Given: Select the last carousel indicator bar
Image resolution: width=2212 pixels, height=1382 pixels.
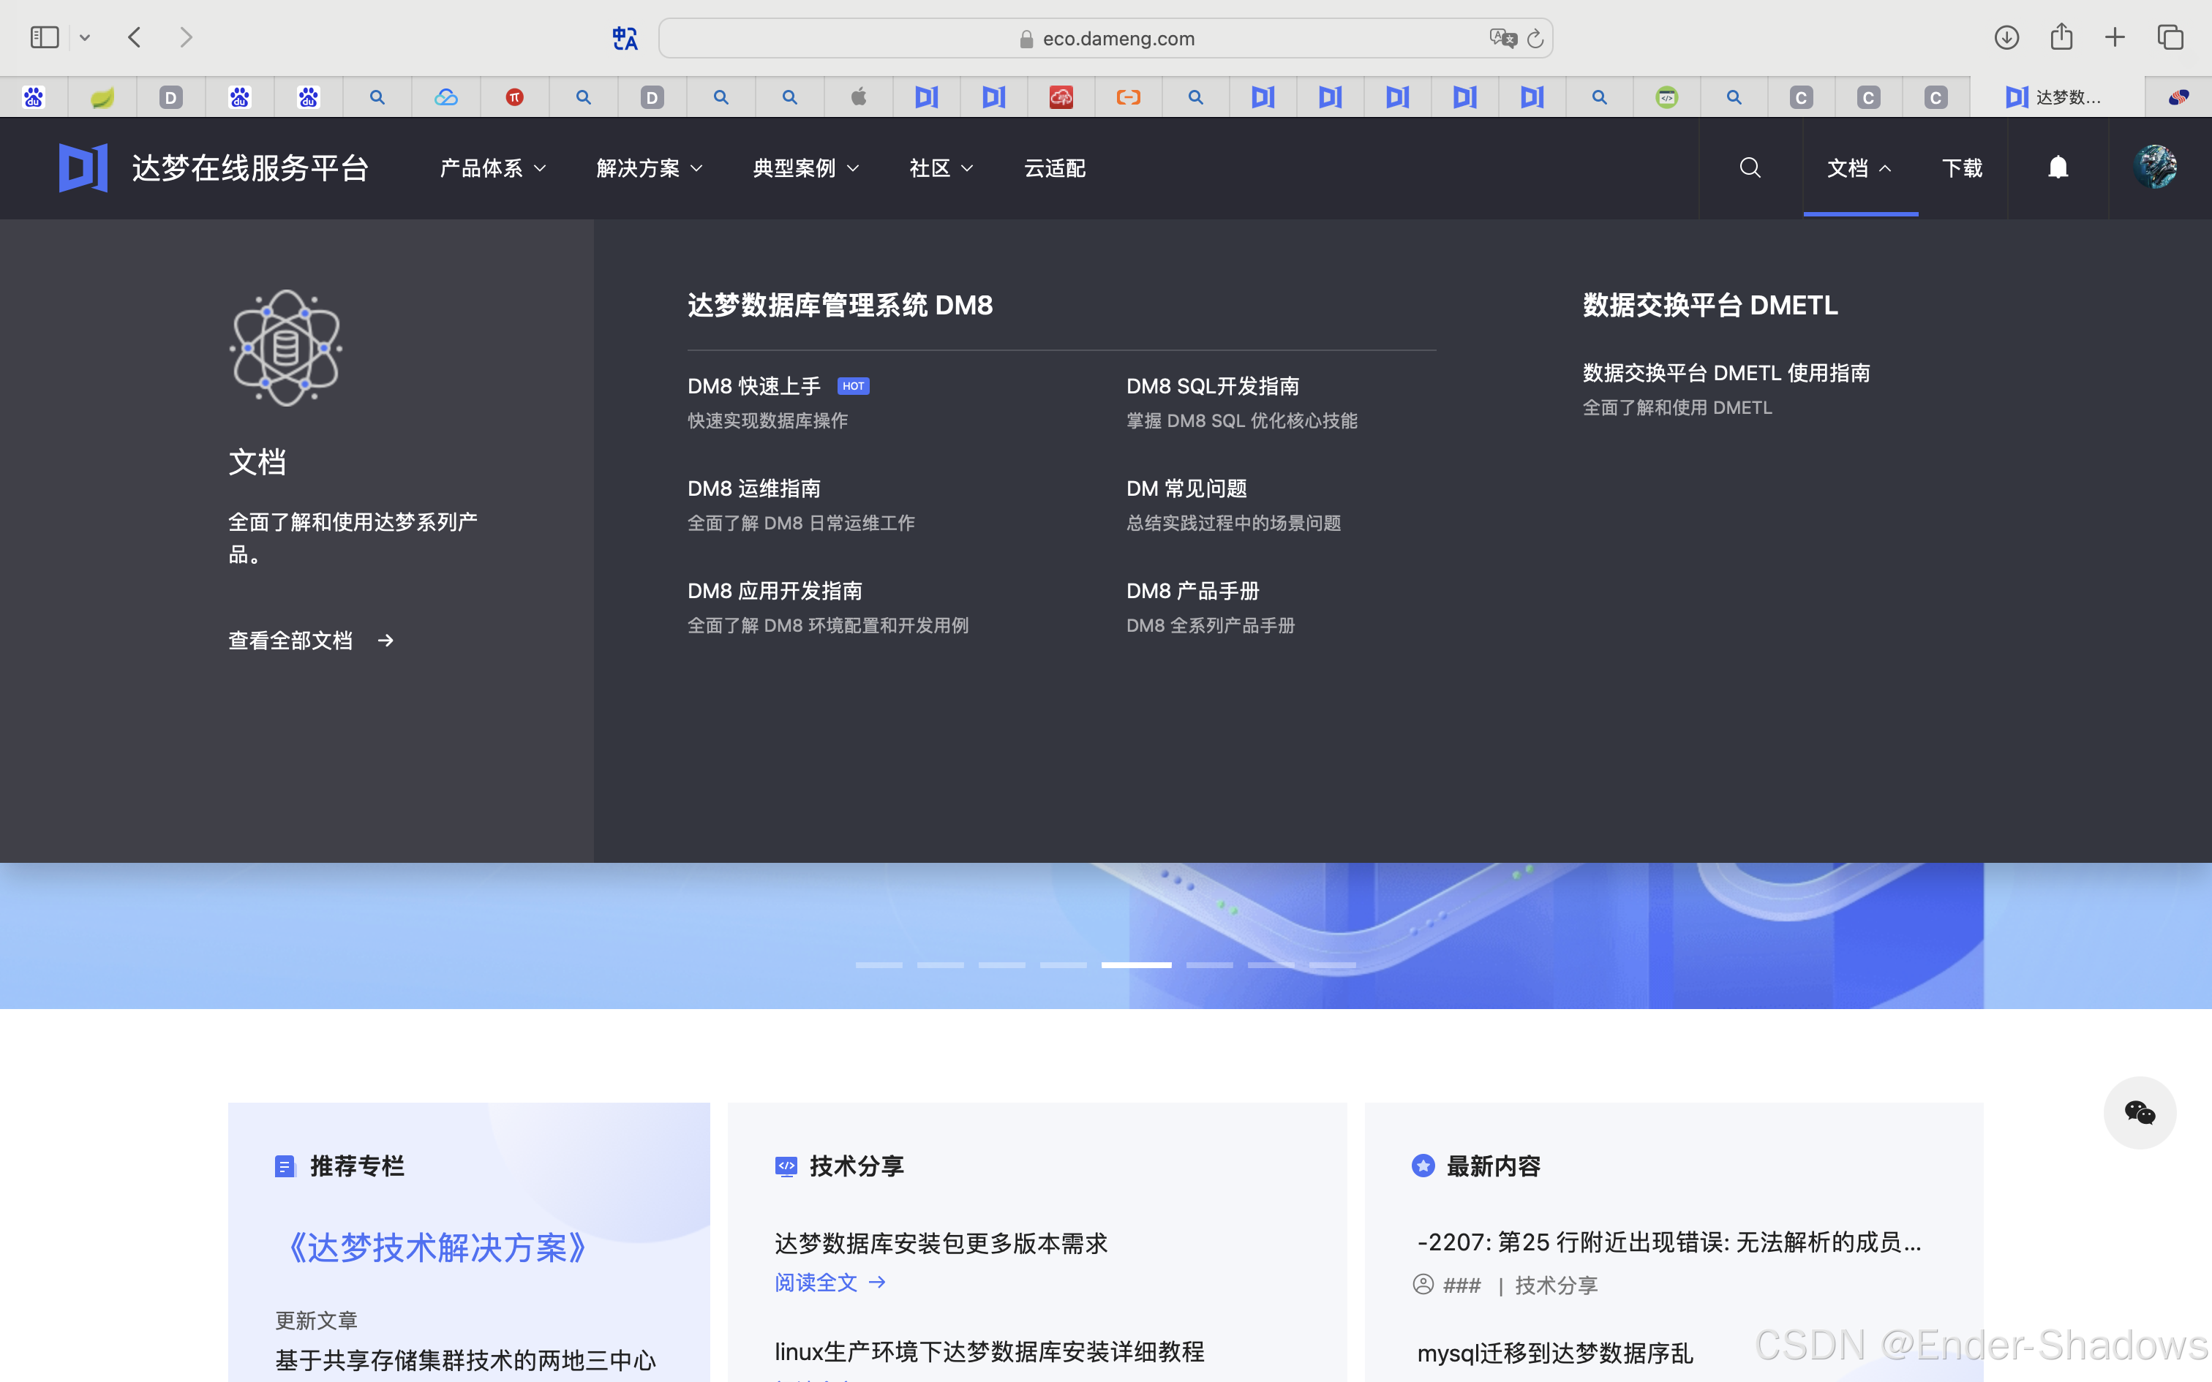Looking at the screenshot, I should coord(1332,964).
